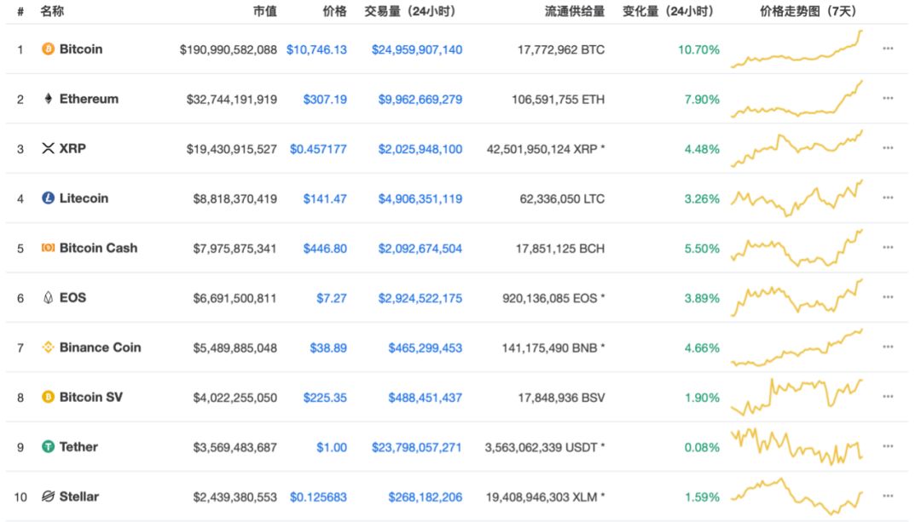This screenshot has height=522, width=921.
Task: Click supply 17,772,962 BTC
Action: 561,50
